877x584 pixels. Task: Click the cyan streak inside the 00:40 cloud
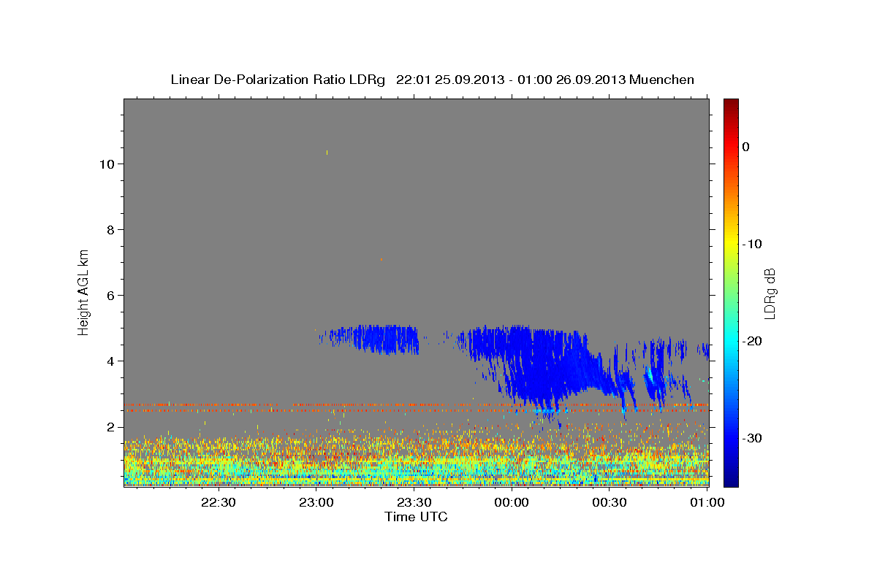click(x=650, y=375)
